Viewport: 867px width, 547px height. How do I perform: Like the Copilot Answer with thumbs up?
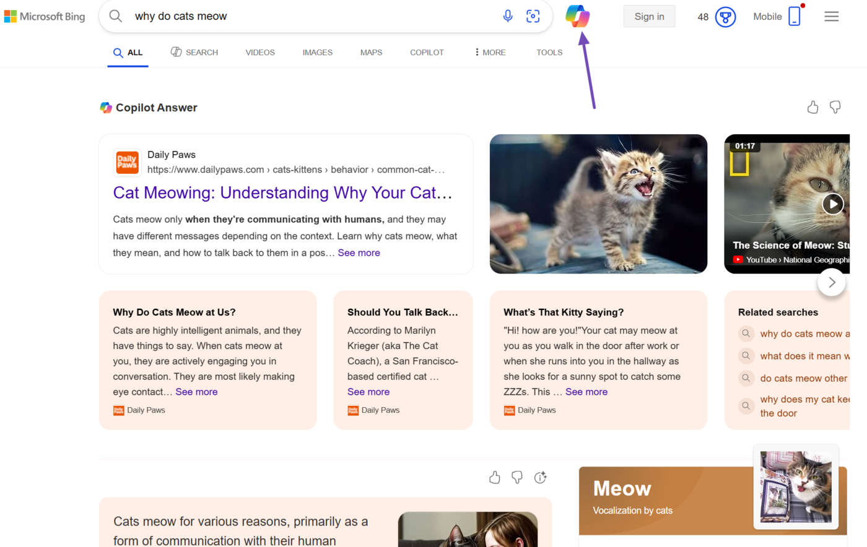[813, 108]
